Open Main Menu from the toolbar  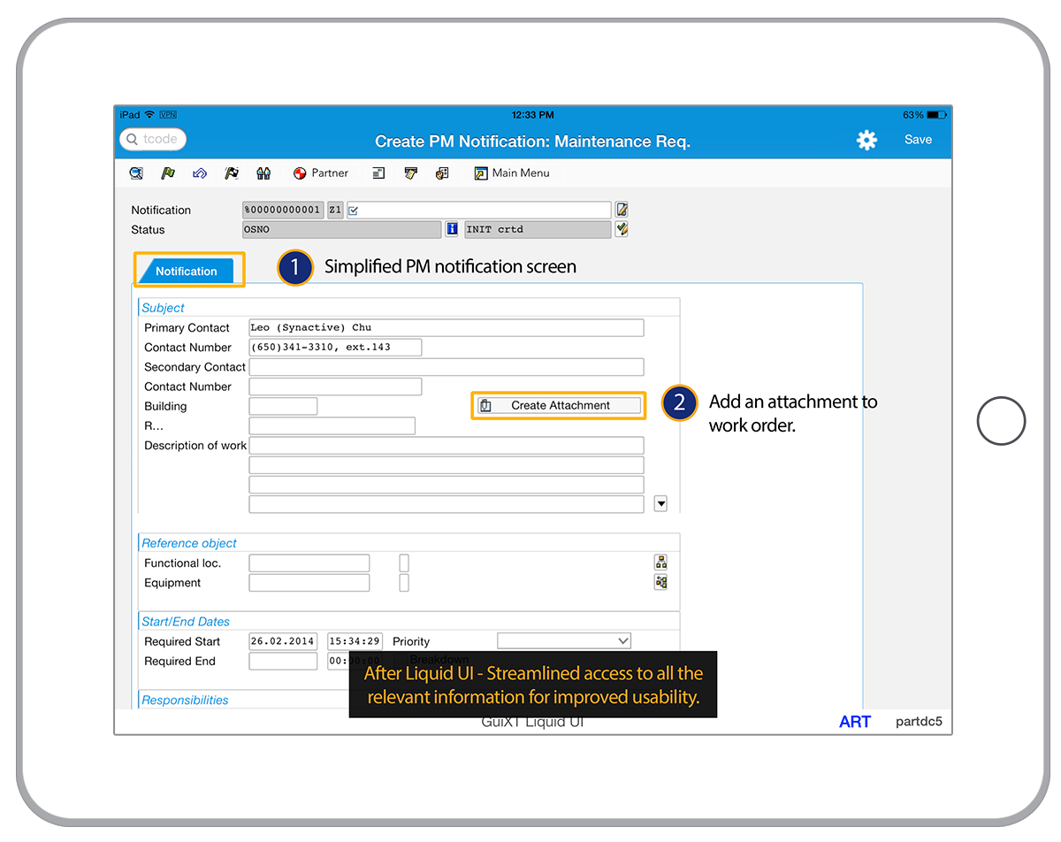coord(512,173)
